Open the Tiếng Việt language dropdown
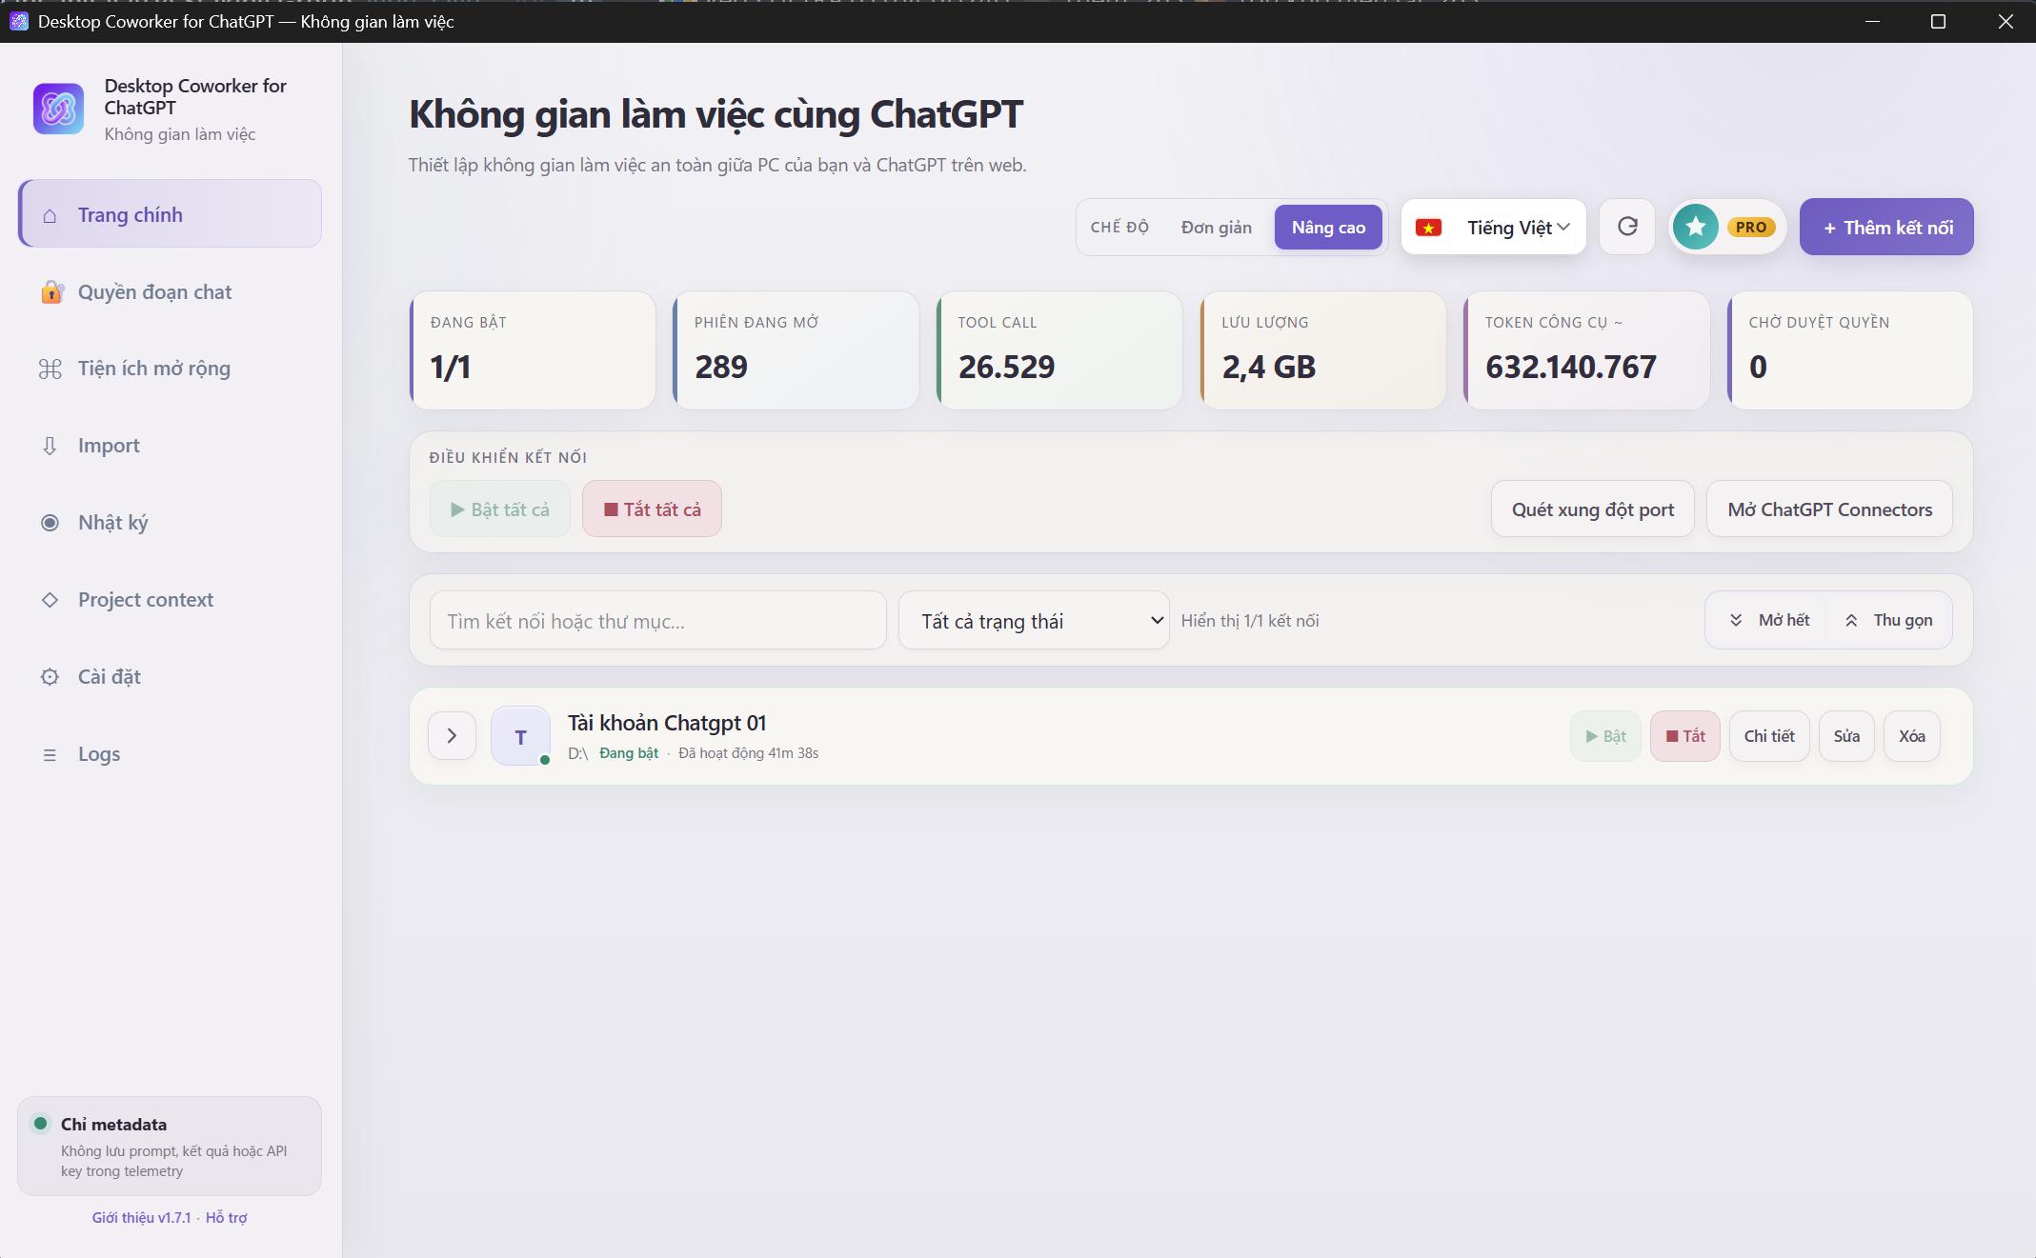The height and width of the screenshot is (1258, 2036). [1494, 227]
